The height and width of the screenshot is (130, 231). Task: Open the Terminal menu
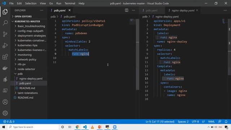(x=70, y=3)
